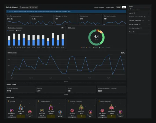
Task: Click the Cancel button
Action: (x=118, y=7)
